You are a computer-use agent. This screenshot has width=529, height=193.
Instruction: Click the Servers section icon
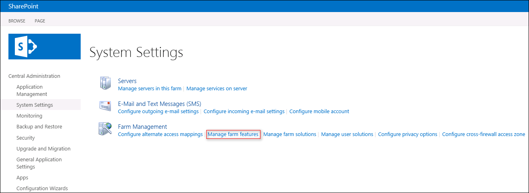105,83
